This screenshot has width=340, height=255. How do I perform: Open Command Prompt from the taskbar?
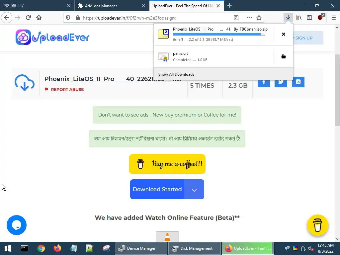[x=25, y=248]
